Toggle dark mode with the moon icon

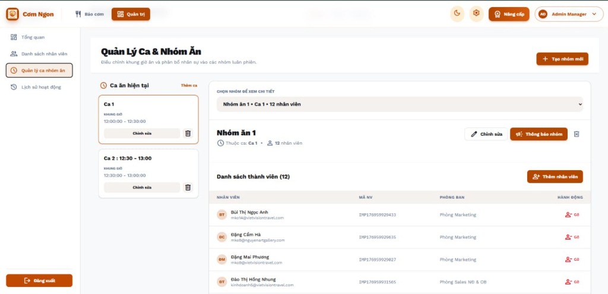(x=457, y=14)
